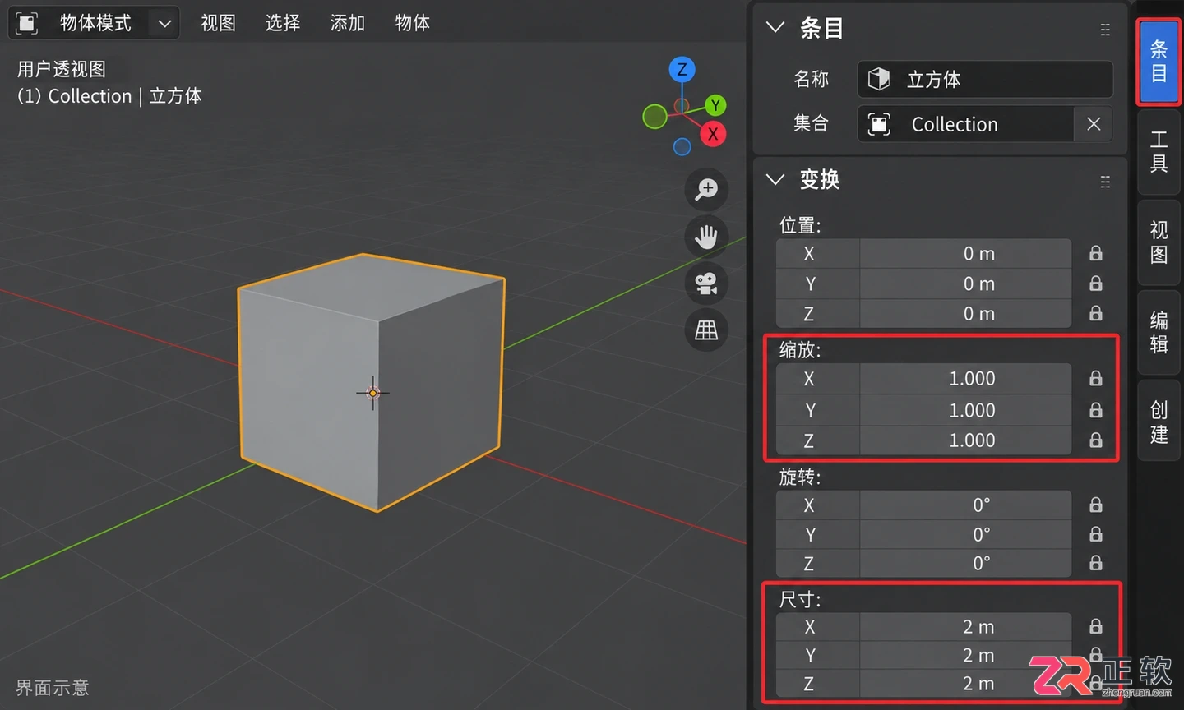
Task: Click the negative Y axis gizmo circle
Action: [654, 117]
